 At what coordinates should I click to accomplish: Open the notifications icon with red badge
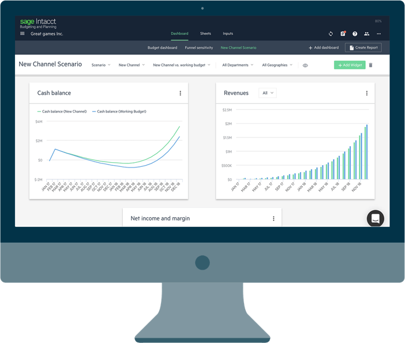343,34
